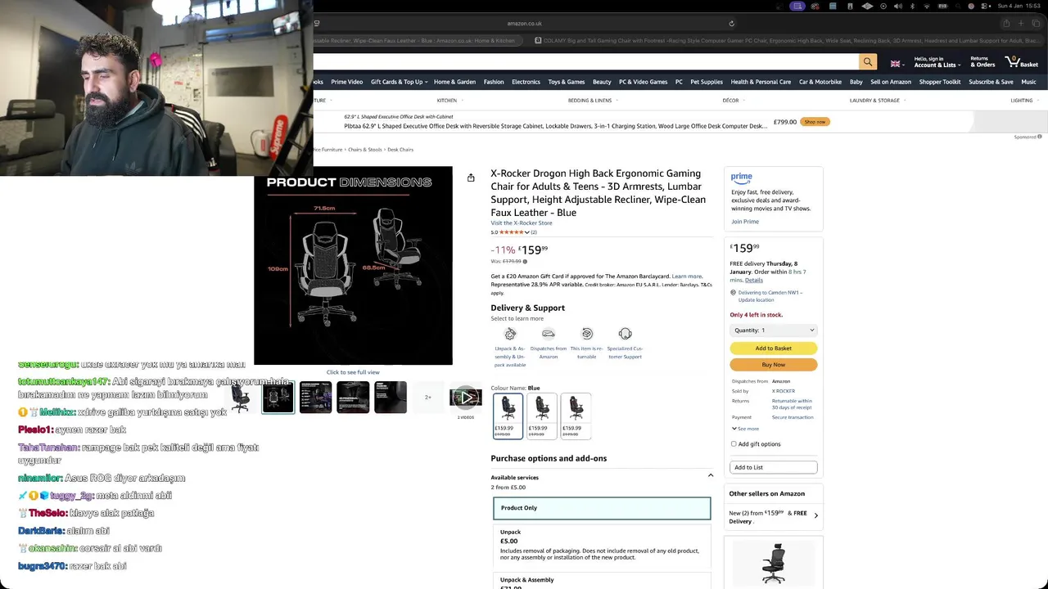Click the Unpack & Assembly service icon
Screen dimensions: 1048x589
point(510,334)
